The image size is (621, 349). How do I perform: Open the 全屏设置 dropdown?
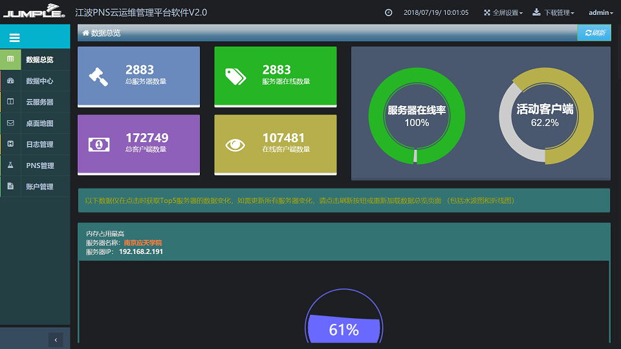click(x=503, y=13)
